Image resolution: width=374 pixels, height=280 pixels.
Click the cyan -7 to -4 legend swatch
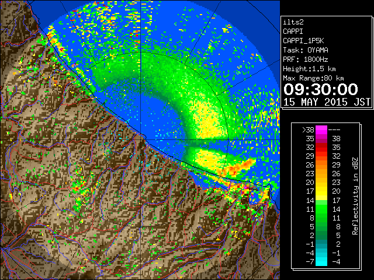tap(321, 261)
